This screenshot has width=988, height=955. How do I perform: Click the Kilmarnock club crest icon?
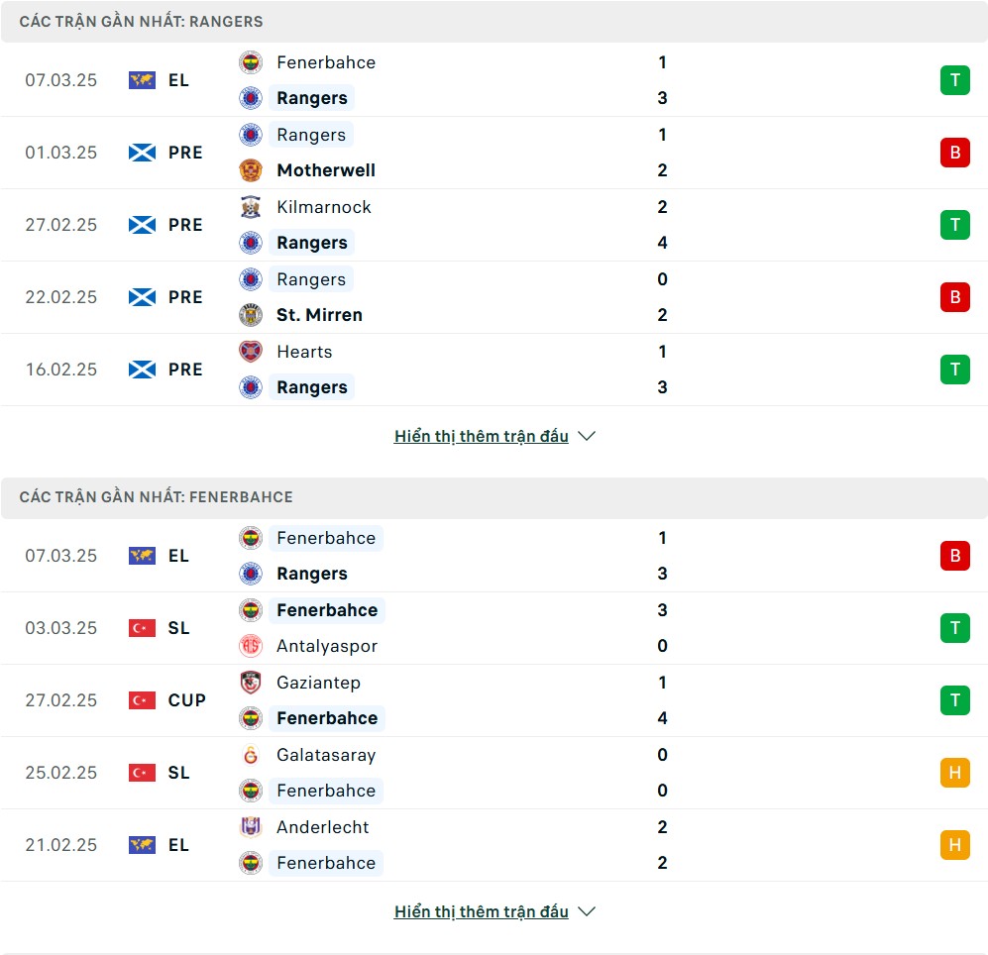[x=251, y=207]
